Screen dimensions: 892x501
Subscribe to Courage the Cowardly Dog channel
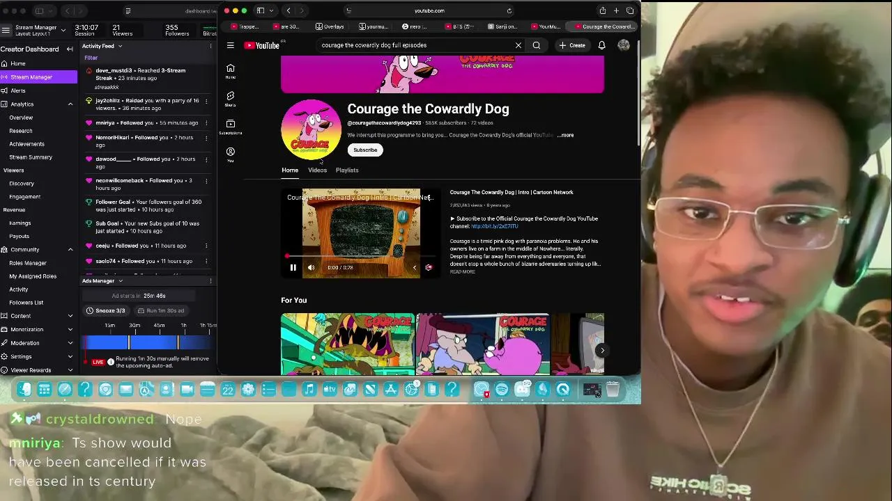365,150
